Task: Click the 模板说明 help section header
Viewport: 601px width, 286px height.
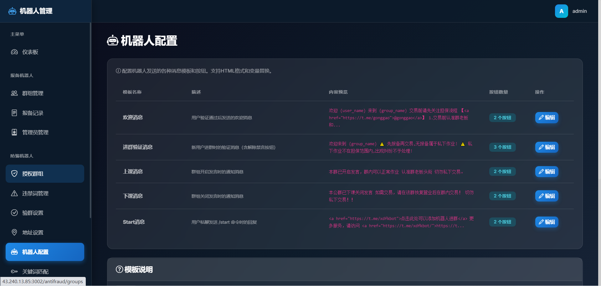Action: pyautogui.click(x=134, y=269)
